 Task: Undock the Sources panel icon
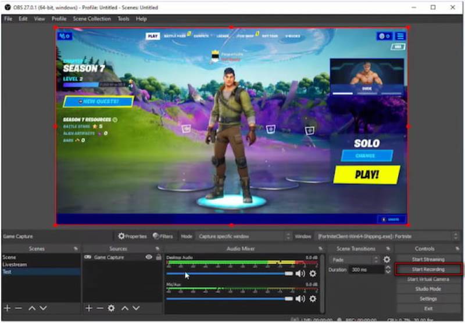tap(158, 249)
